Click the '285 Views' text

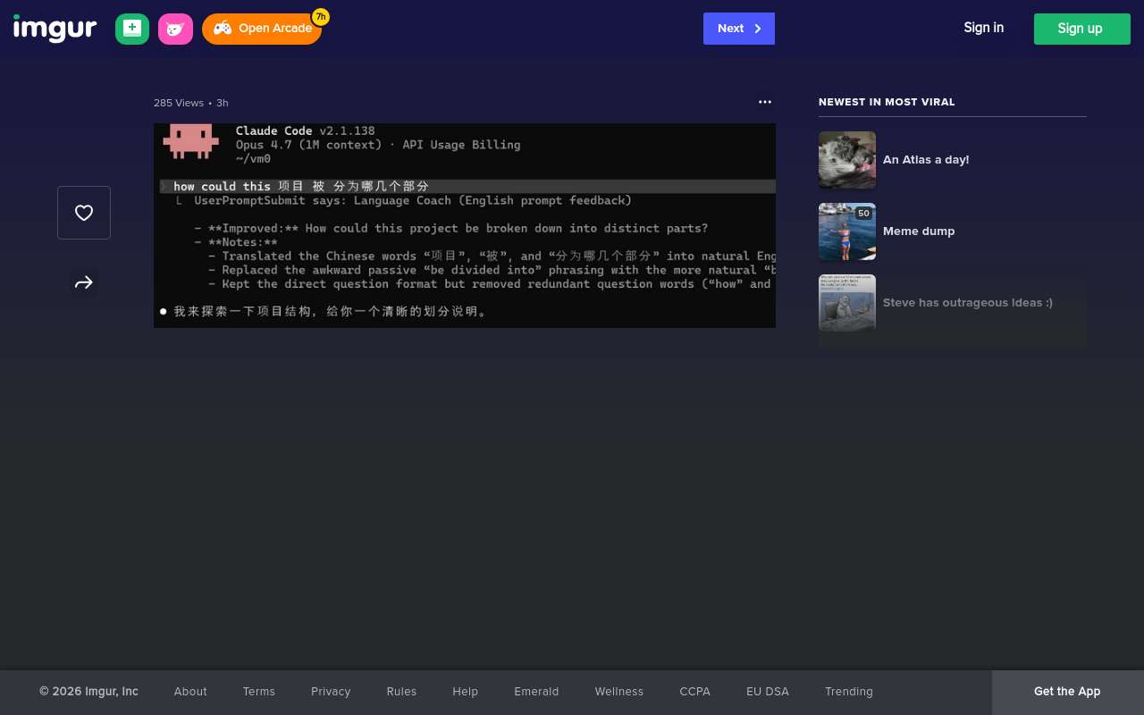click(x=179, y=103)
